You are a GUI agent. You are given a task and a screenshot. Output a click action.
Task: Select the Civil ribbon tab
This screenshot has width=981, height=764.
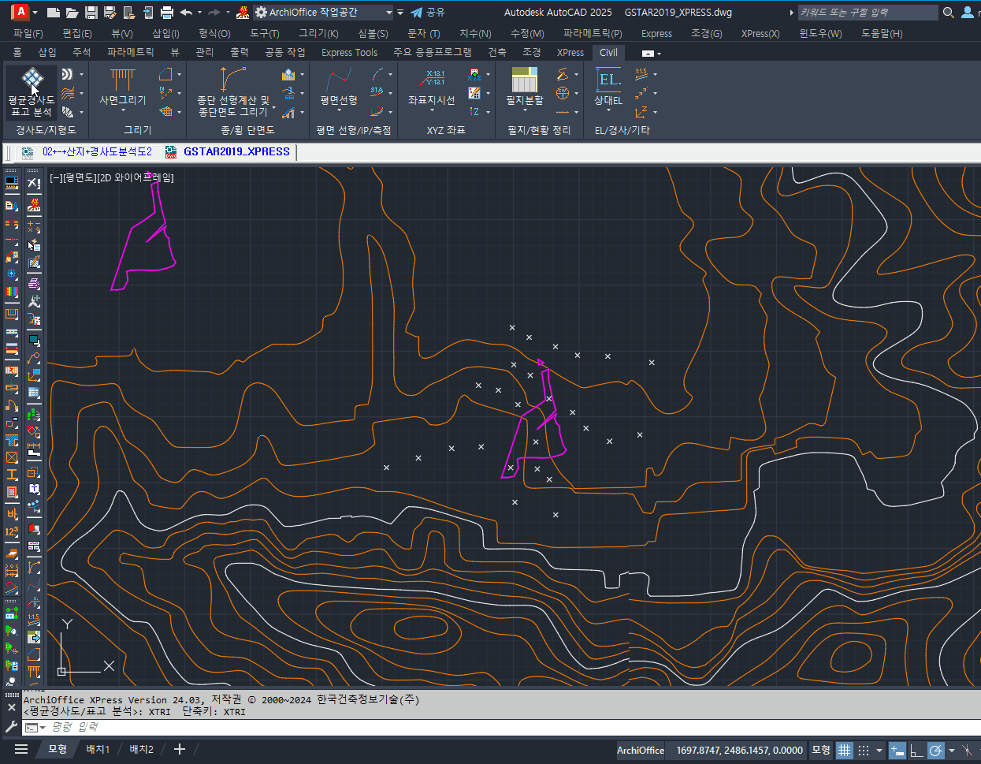tap(608, 52)
